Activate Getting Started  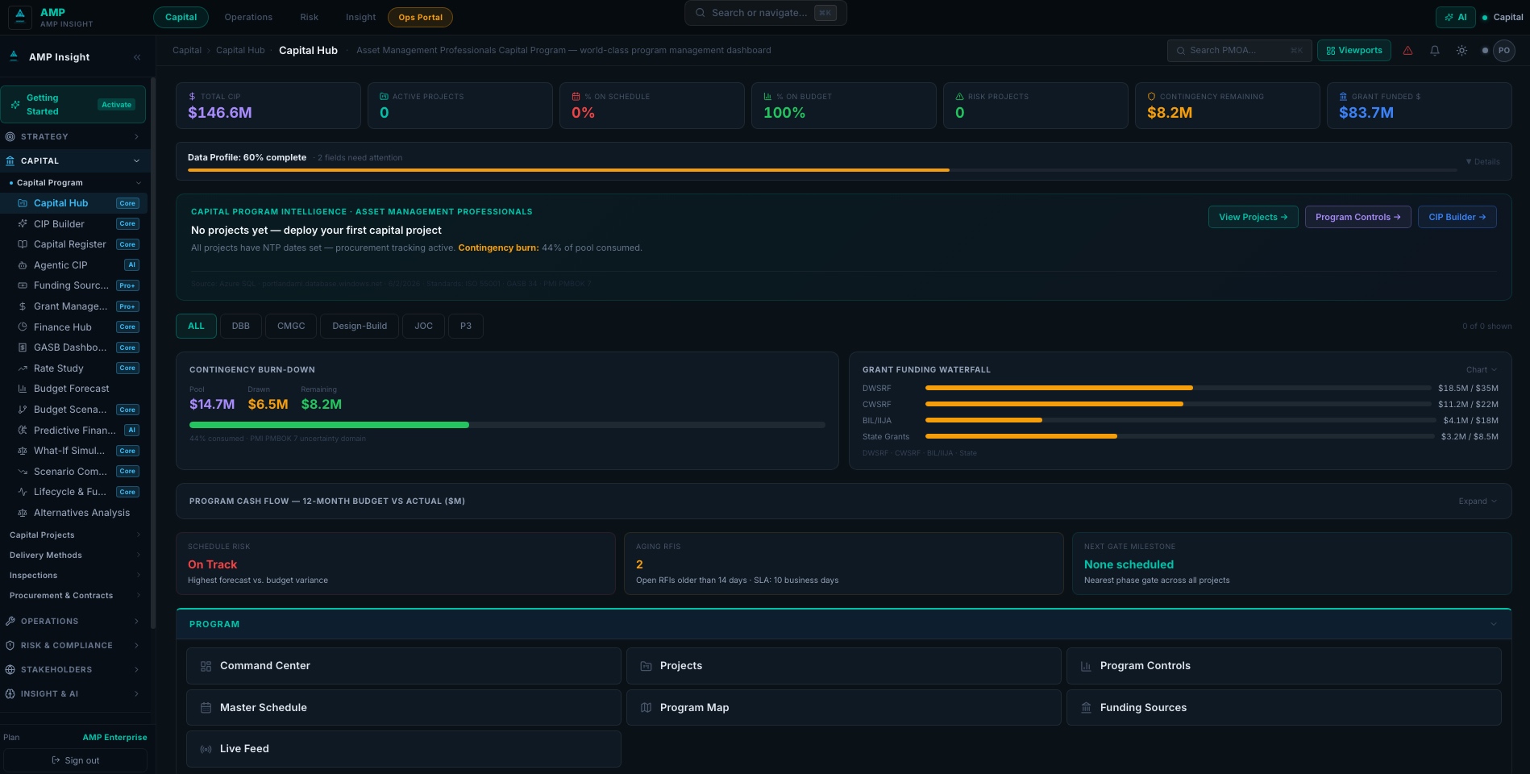point(116,105)
